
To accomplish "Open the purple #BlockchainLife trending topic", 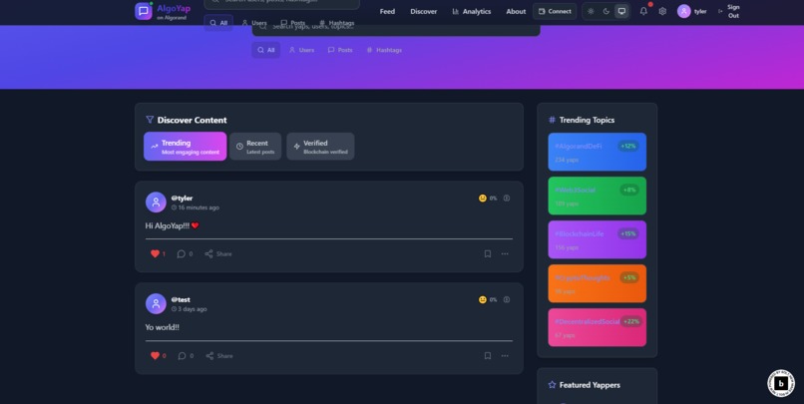I will tap(597, 239).
